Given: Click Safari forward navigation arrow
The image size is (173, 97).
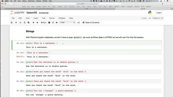Looking at the screenshot, I should coord(11,4).
